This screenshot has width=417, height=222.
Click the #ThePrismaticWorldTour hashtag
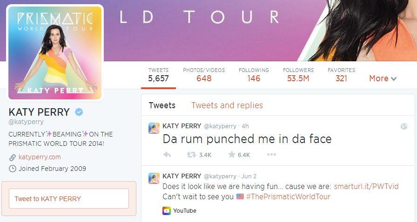288,197
